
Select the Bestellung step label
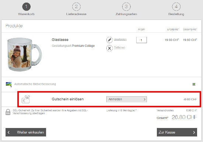click(176, 14)
